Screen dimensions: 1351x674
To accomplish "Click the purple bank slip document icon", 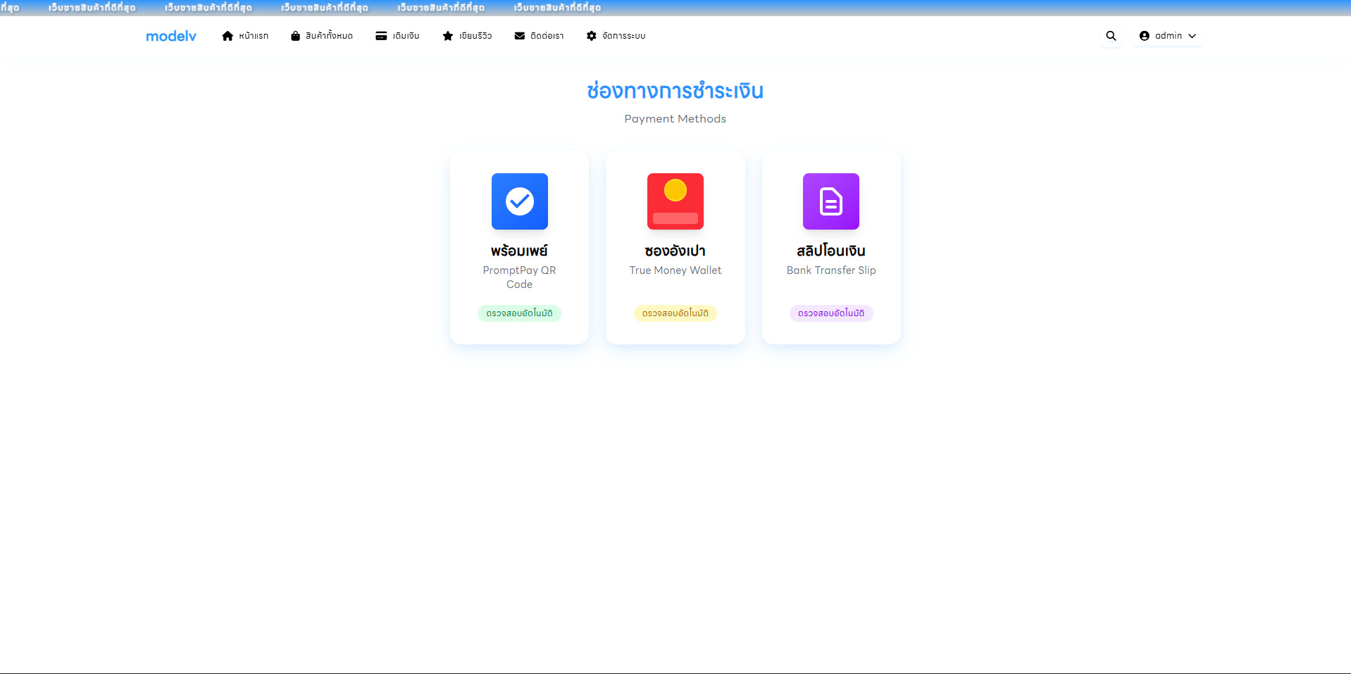I will (x=830, y=201).
